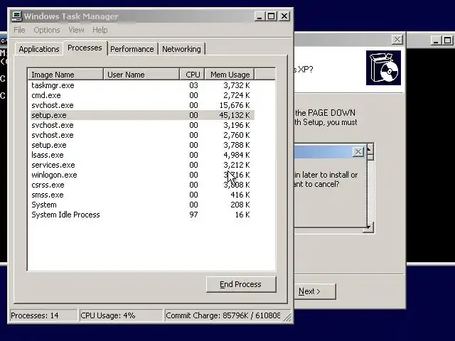
Task: Open the Options menu
Action: point(47,30)
